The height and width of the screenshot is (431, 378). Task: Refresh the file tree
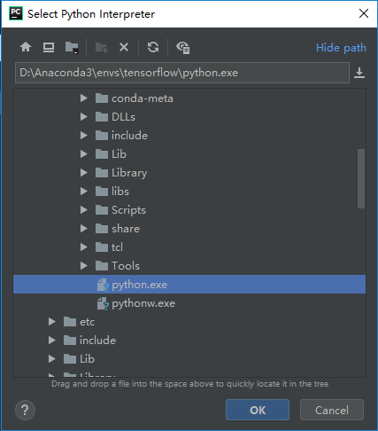pyautogui.click(x=153, y=47)
